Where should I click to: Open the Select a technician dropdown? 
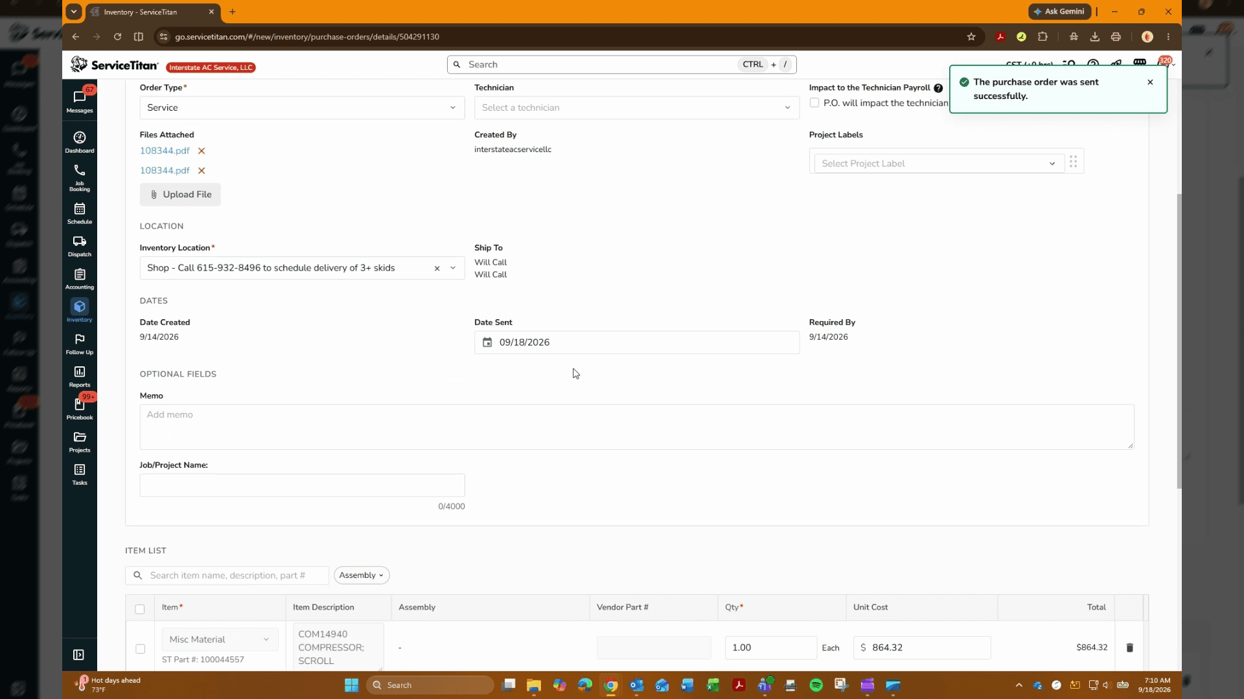point(636,108)
